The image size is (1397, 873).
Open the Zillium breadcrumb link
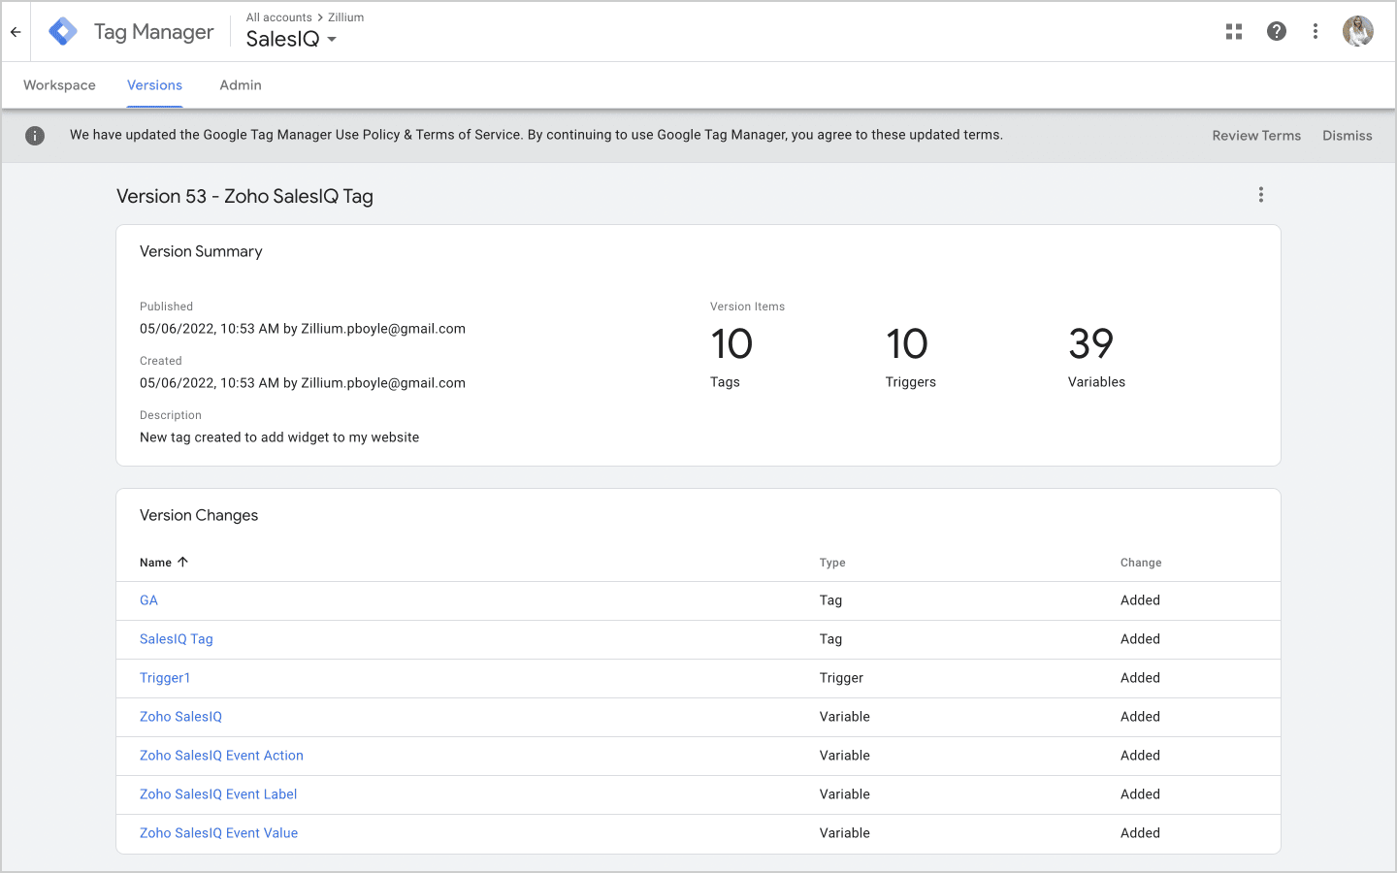pos(346,17)
